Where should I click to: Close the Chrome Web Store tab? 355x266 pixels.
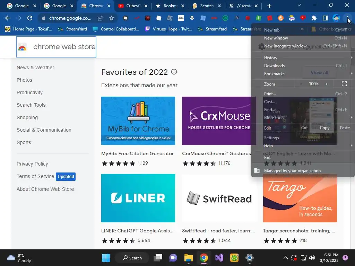(x=109, y=6)
